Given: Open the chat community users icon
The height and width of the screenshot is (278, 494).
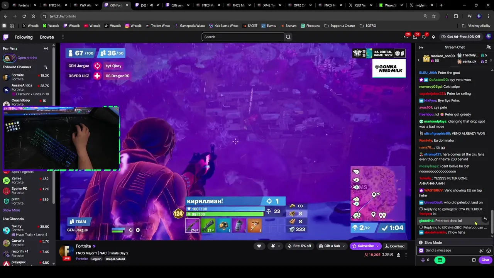Looking at the screenshot, I should tap(489, 47).
